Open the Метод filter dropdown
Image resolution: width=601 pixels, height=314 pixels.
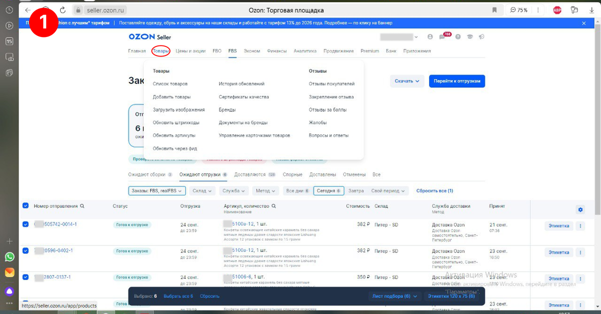(266, 190)
